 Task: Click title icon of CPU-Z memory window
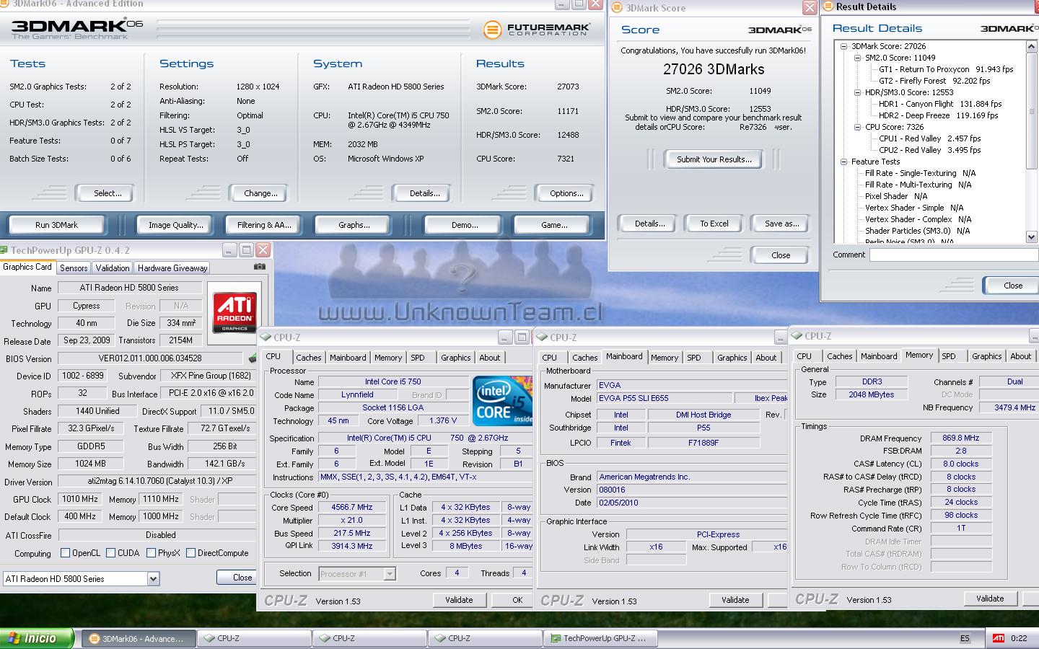click(x=797, y=335)
